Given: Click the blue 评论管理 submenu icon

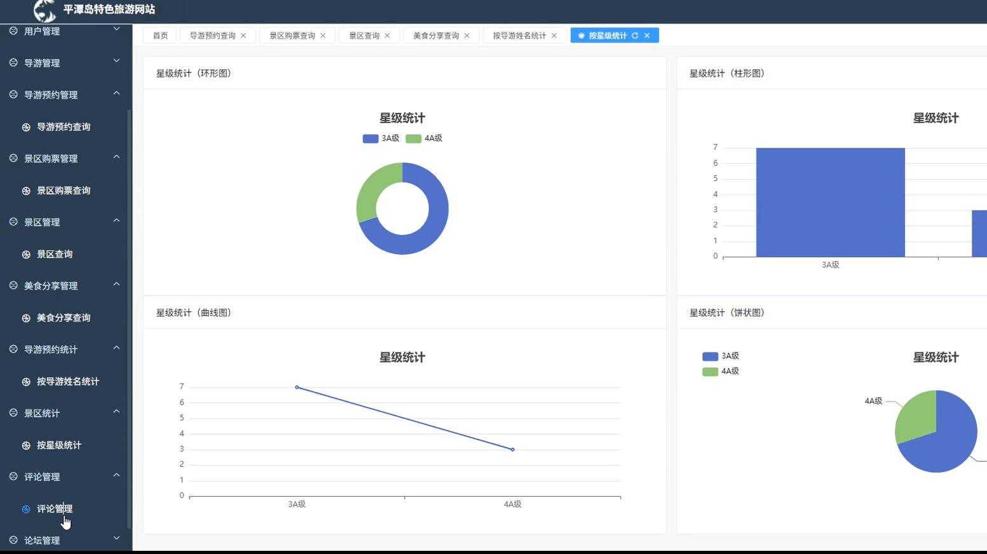Looking at the screenshot, I should tap(26, 509).
